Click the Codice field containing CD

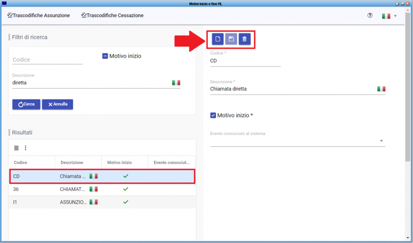245,61
